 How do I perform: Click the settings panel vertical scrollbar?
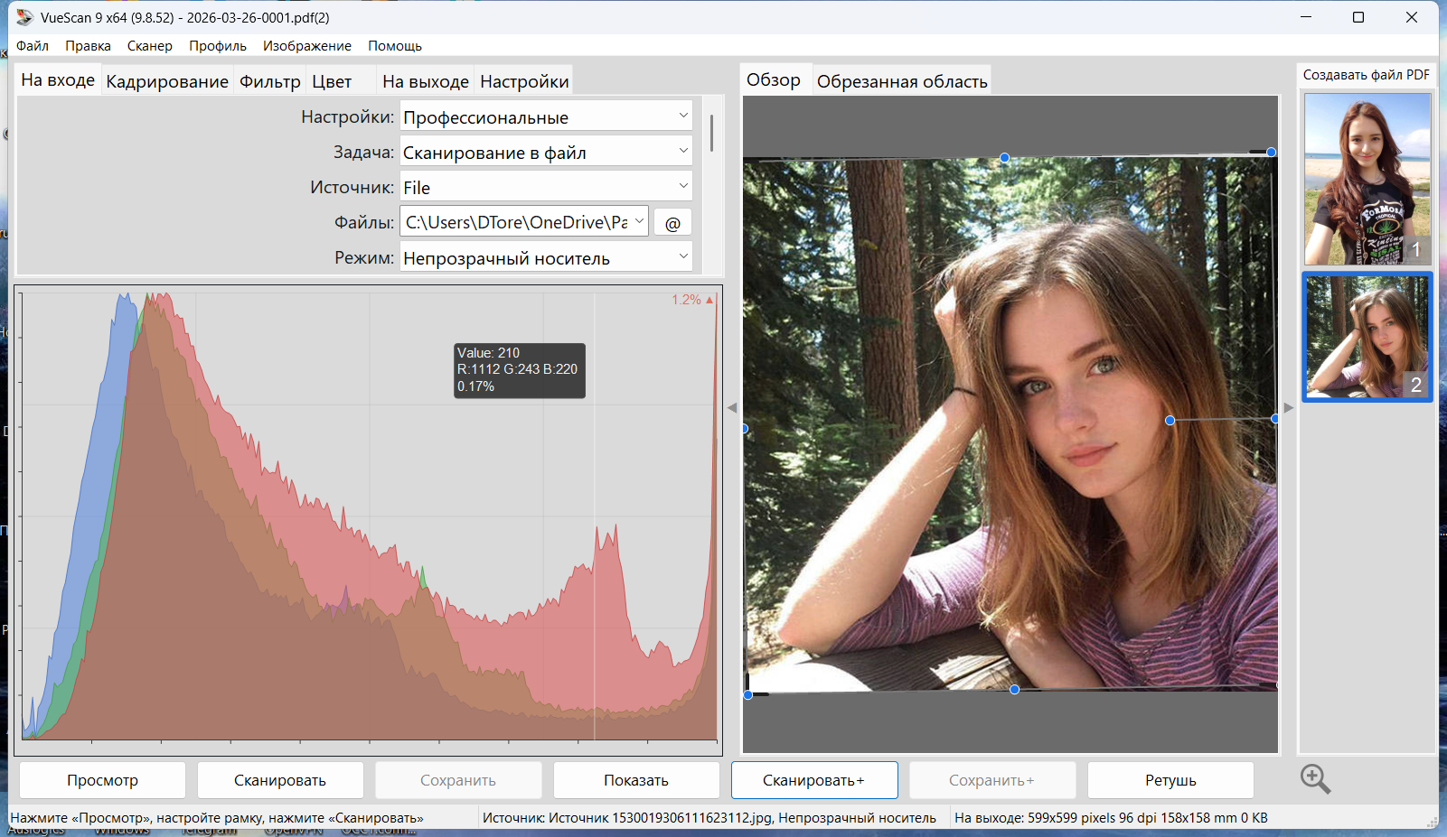click(712, 134)
